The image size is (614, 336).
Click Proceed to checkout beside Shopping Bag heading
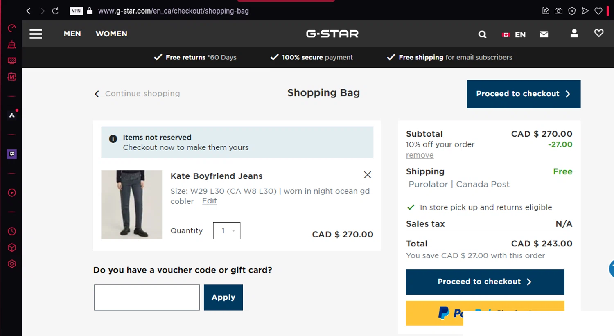[x=524, y=94]
